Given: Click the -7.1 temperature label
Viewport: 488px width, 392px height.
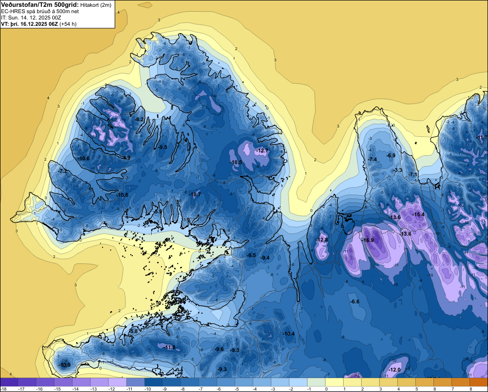Looking at the screenshot, I should (413, 174).
